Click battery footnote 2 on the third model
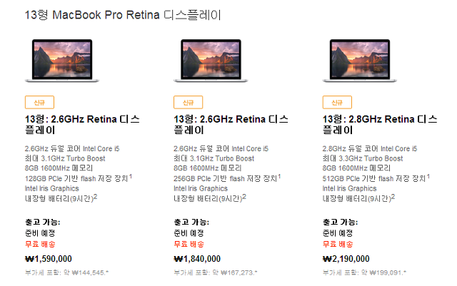 coord(393,197)
